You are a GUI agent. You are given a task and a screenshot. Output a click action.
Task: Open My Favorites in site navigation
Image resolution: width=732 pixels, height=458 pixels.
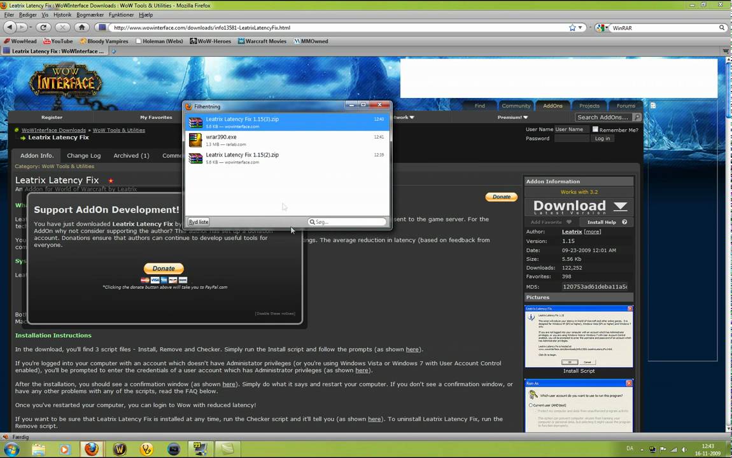coord(156,118)
